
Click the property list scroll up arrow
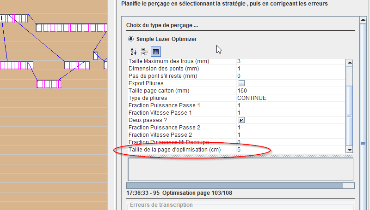point(350,63)
